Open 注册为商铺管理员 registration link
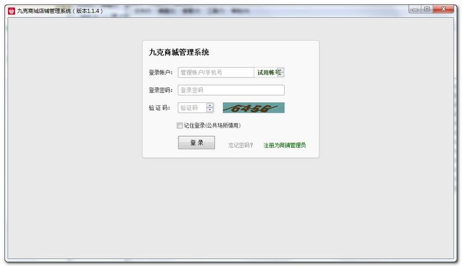This screenshot has height=267, width=462. tap(285, 145)
